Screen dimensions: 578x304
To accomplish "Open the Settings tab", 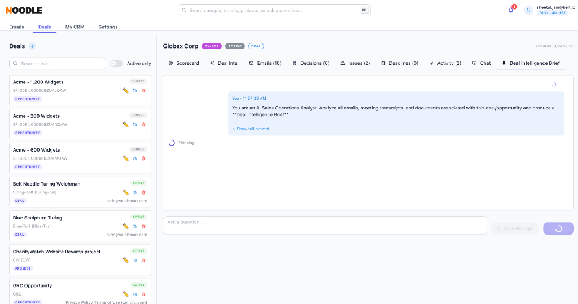I will click(108, 27).
